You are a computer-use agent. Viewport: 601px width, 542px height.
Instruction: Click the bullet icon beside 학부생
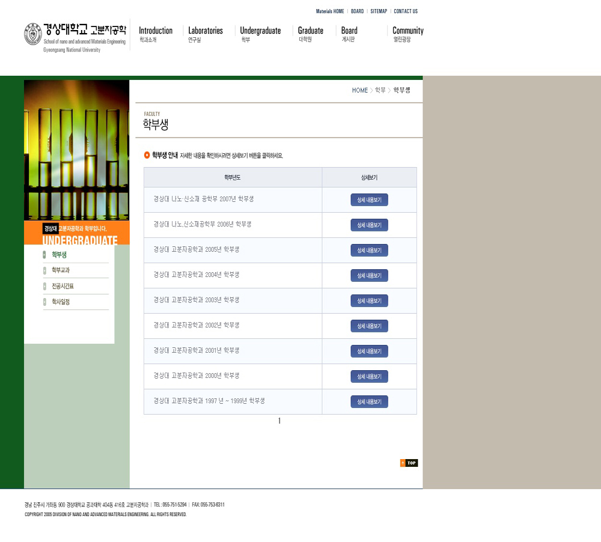(x=44, y=255)
